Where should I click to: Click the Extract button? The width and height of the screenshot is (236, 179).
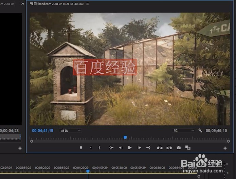[x=169, y=148]
